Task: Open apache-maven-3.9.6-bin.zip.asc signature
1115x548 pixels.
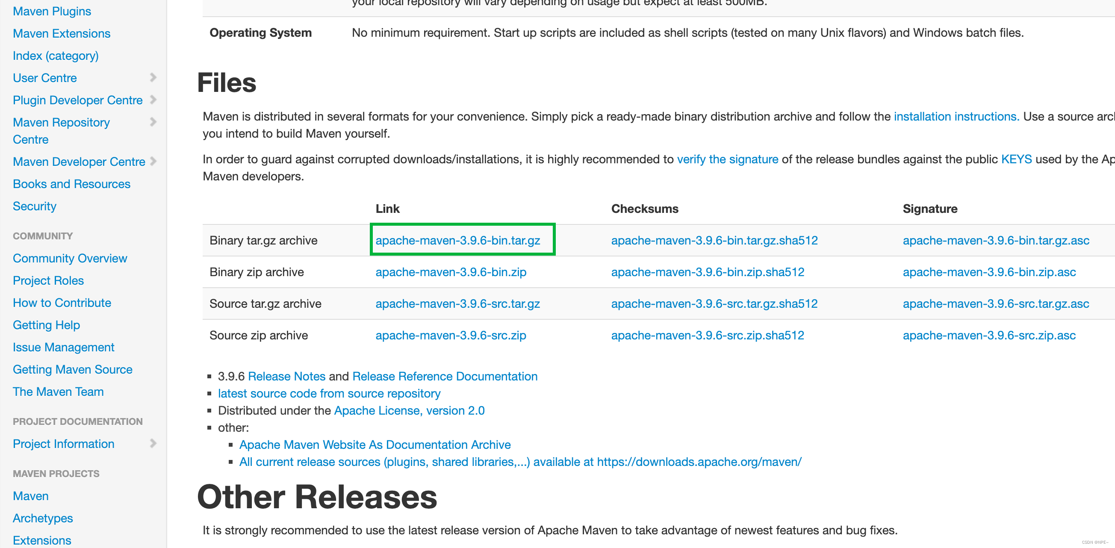Action: click(x=989, y=272)
